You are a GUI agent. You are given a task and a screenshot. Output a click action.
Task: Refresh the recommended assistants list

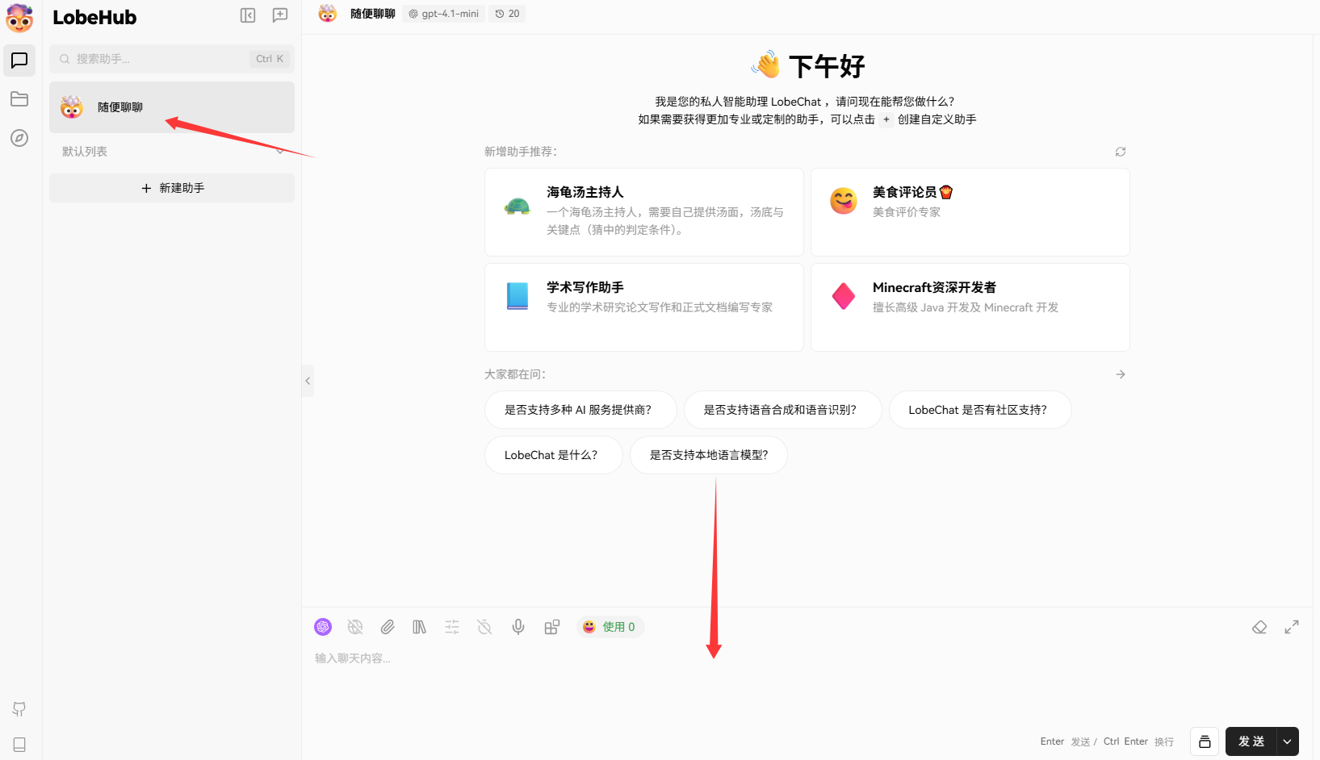click(1121, 152)
